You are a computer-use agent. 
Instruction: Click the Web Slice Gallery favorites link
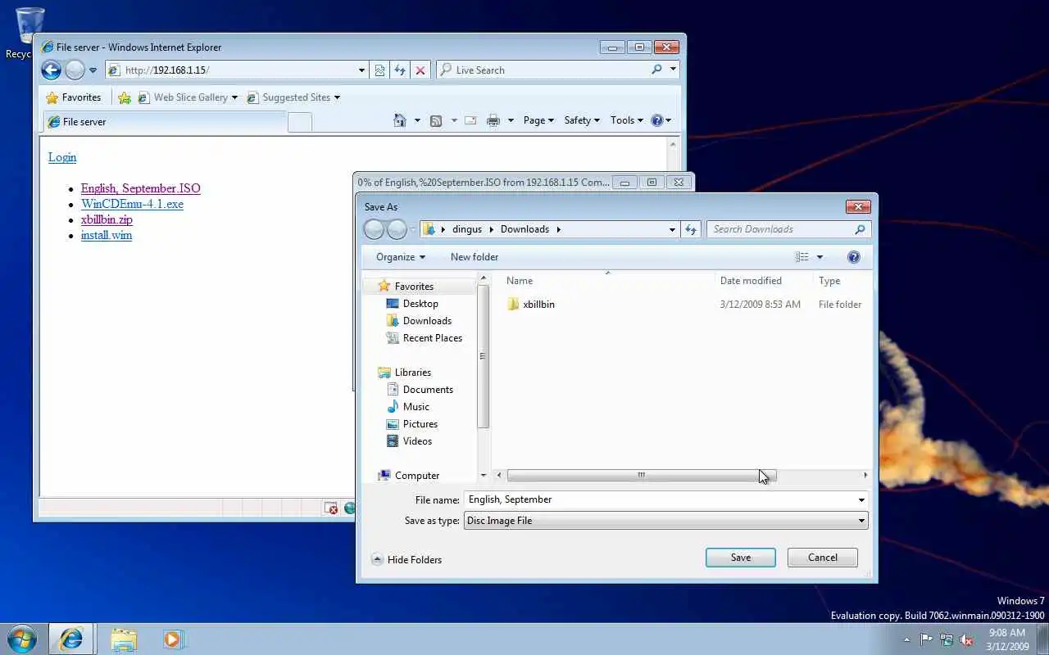point(188,97)
